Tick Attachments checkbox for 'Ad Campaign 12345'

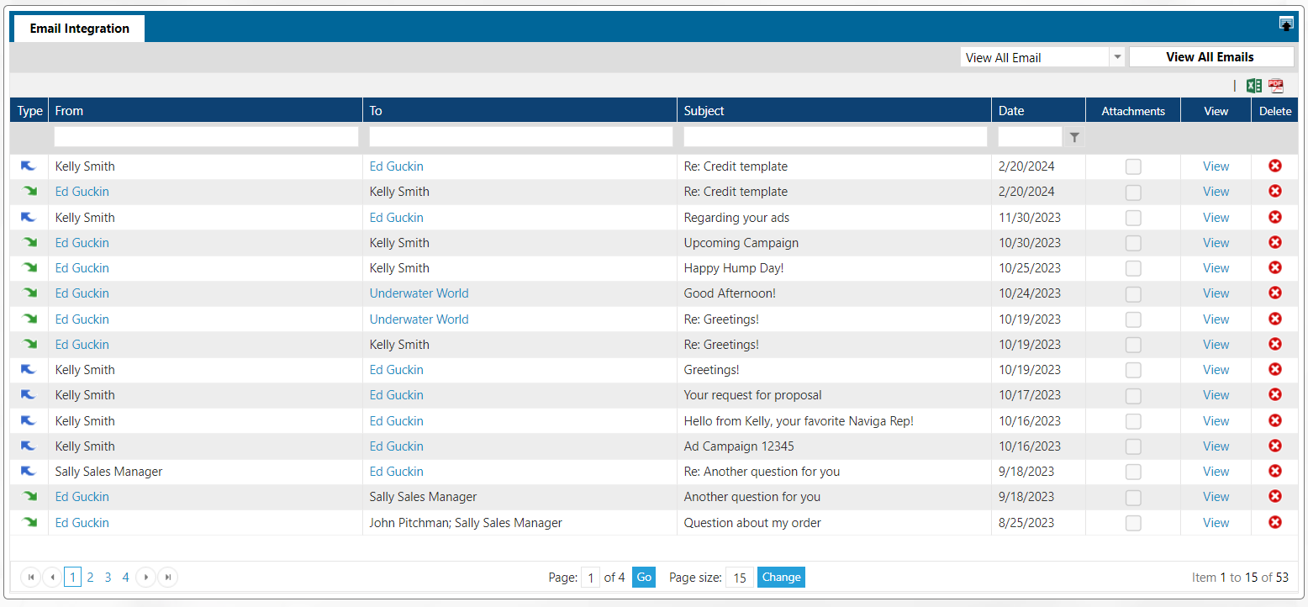click(x=1133, y=446)
